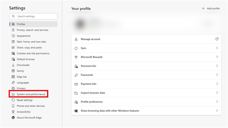Click the Add profile button
Screen dimensions: 228x128
(x=211, y=9)
